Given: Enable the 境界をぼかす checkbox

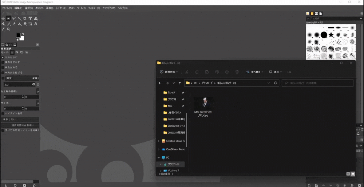Looking at the screenshot, I should 3,62.
